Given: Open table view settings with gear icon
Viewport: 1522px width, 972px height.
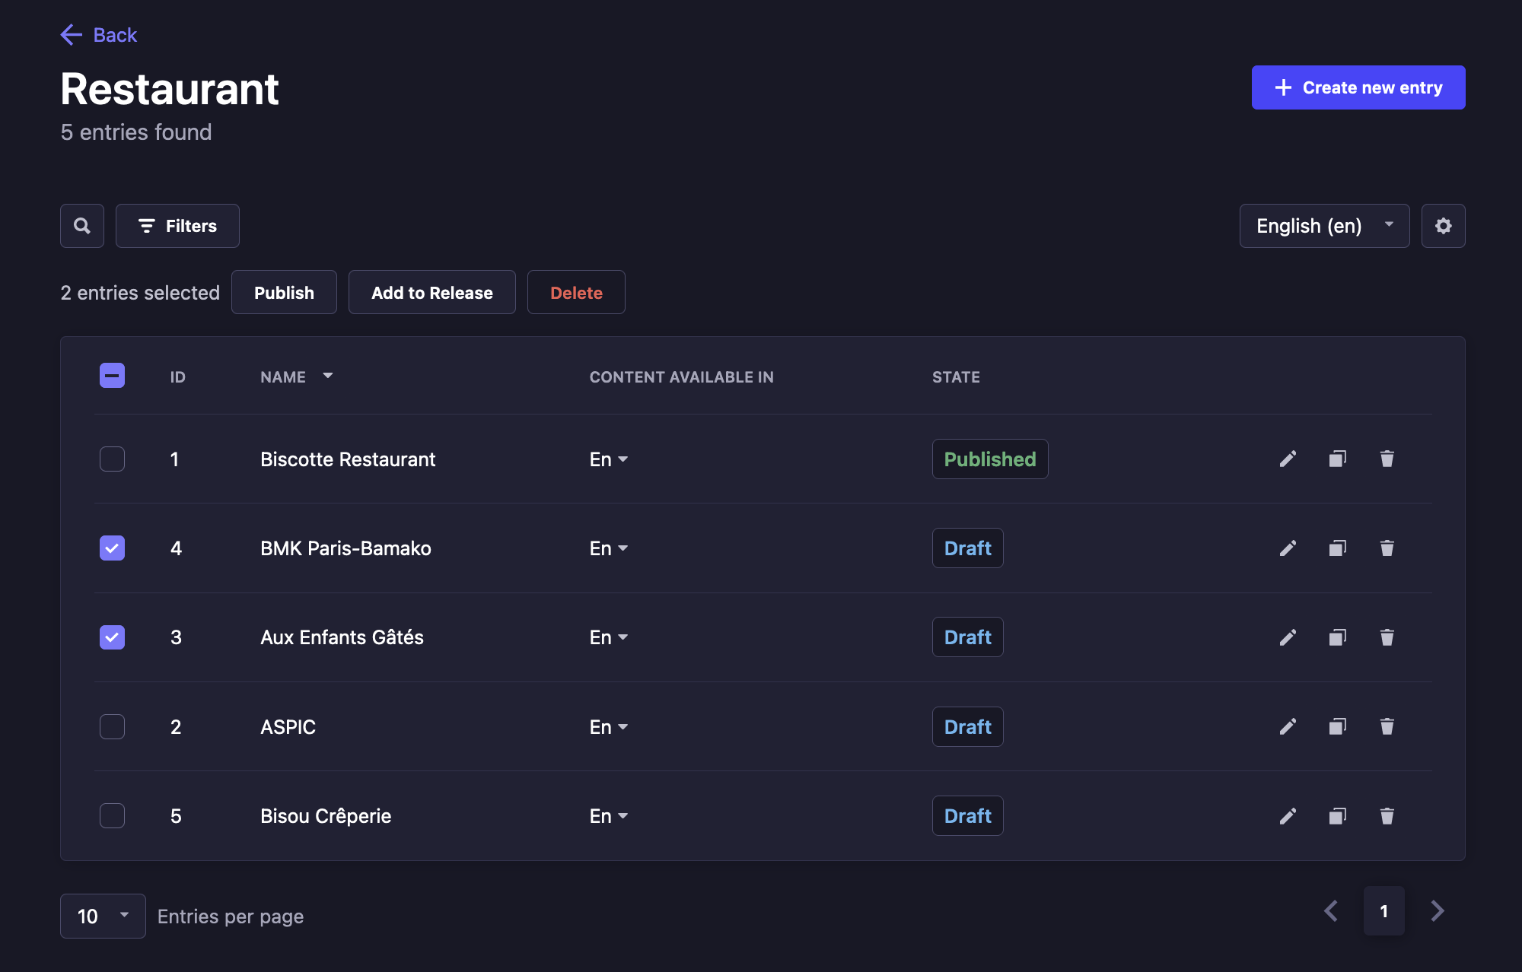Looking at the screenshot, I should (x=1443, y=226).
